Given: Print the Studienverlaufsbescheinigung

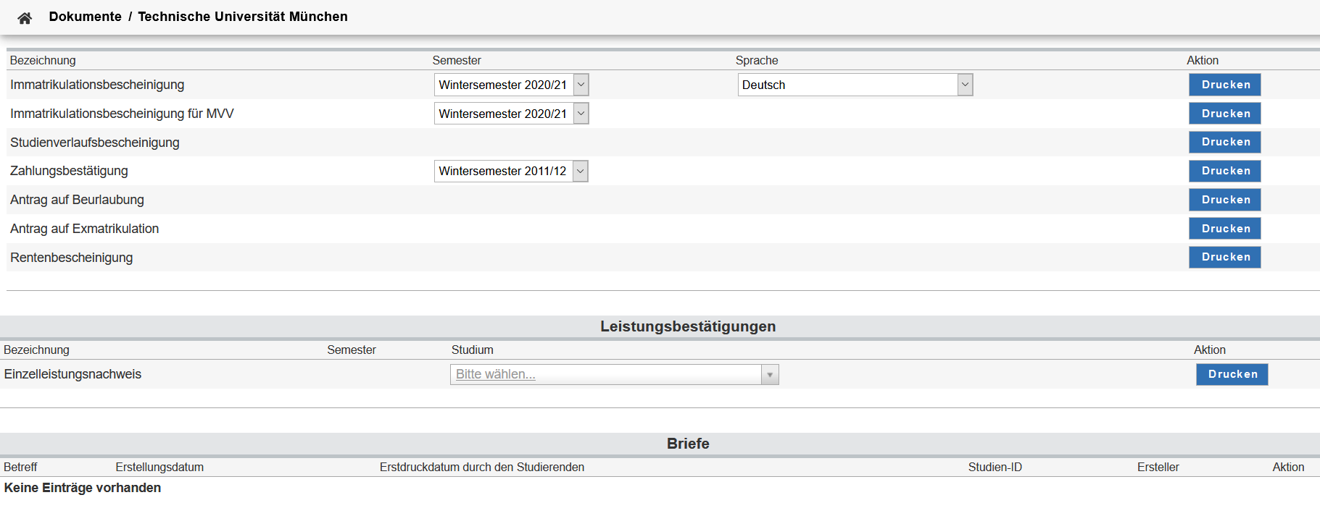Looking at the screenshot, I should pos(1224,142).
